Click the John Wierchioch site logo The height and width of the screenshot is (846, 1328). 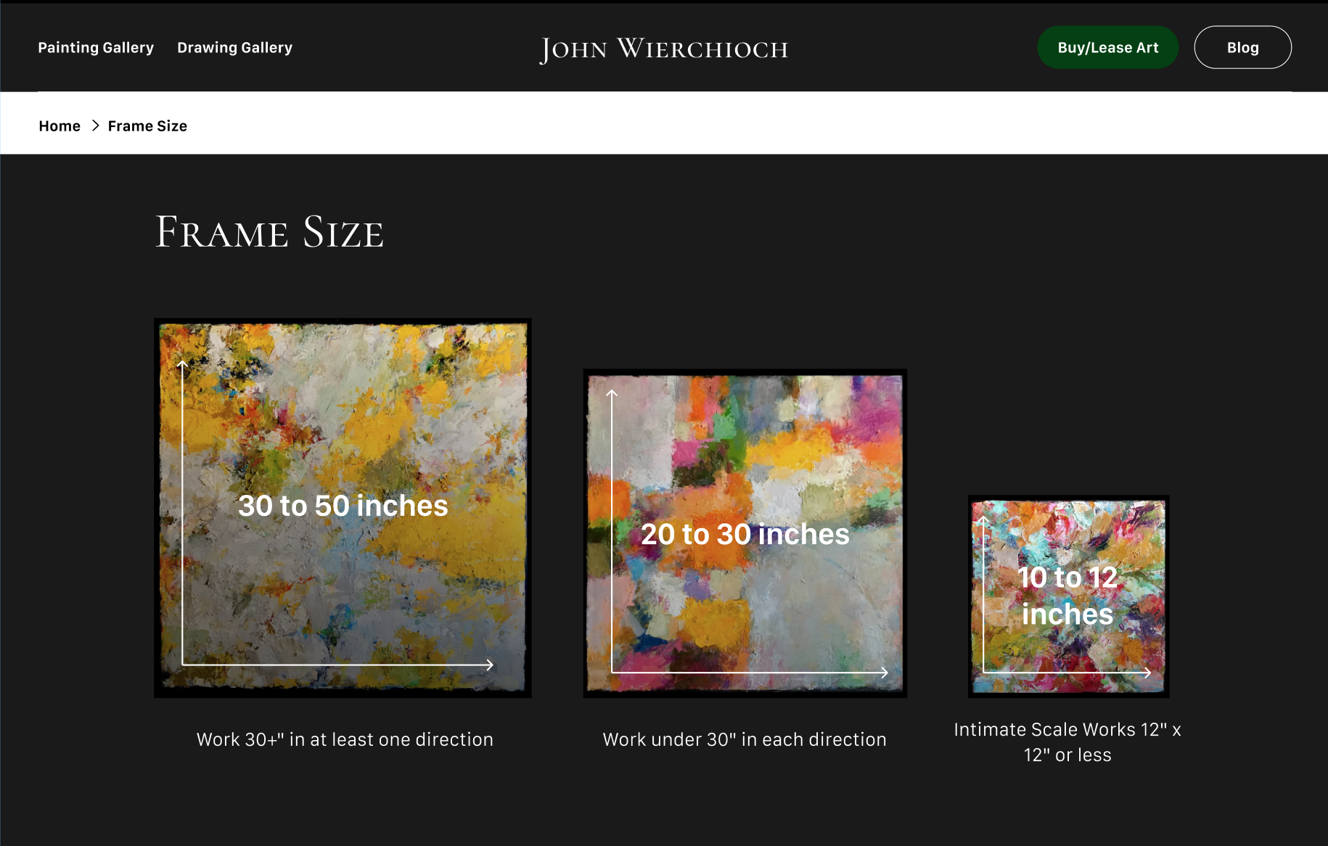663,49
